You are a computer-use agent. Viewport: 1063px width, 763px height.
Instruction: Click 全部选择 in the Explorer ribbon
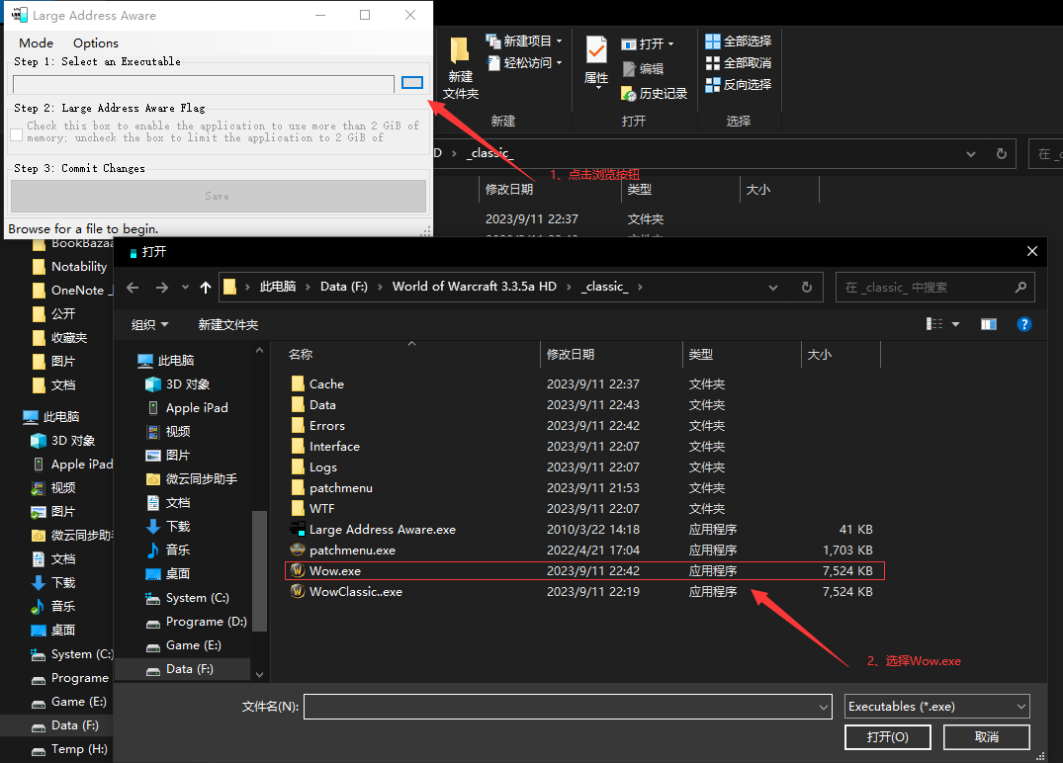click(739, 42)
